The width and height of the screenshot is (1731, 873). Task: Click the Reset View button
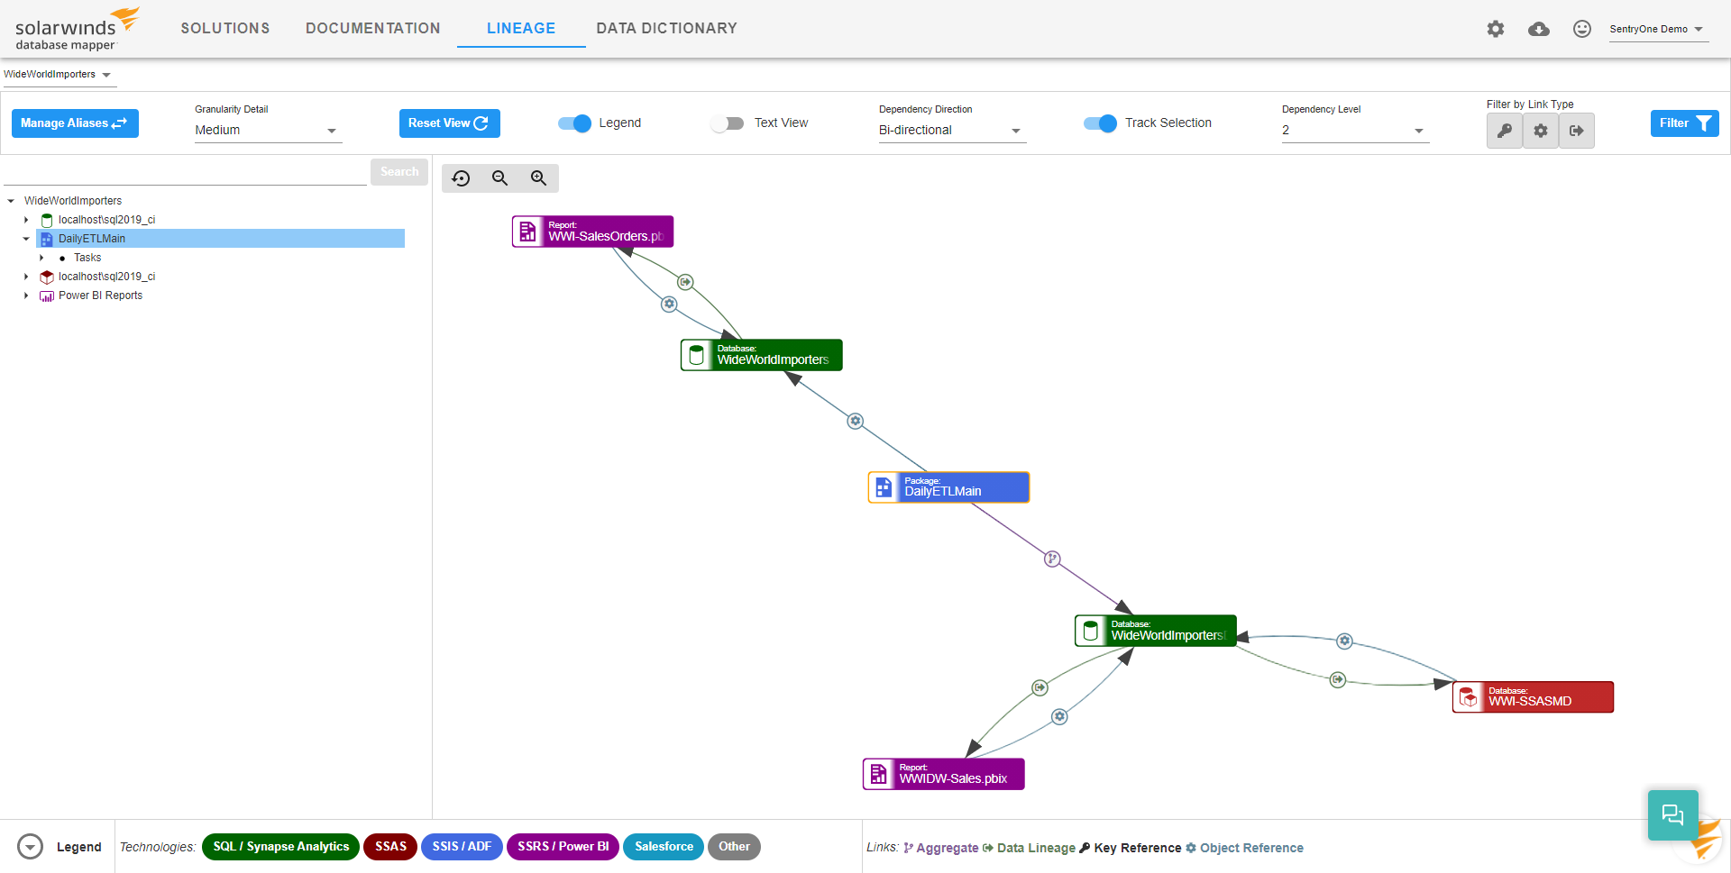click(x=449, y=123)
